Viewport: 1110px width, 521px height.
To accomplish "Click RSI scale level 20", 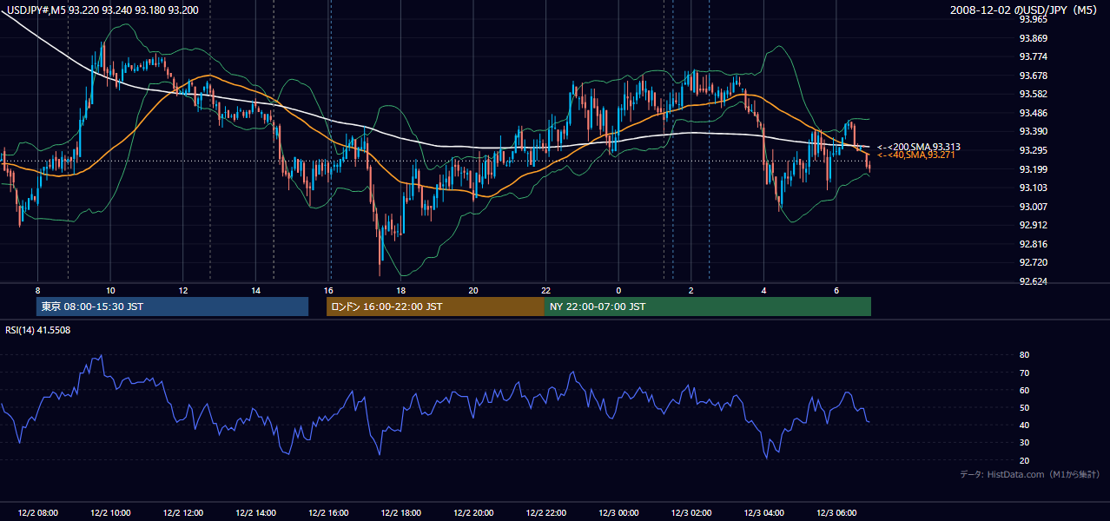I will point(1024,460).
